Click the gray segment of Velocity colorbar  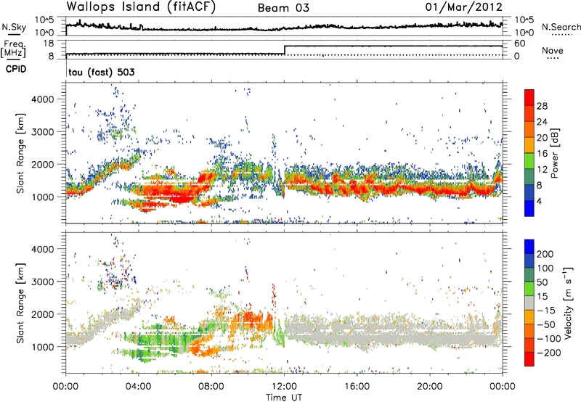click(529, 303)
